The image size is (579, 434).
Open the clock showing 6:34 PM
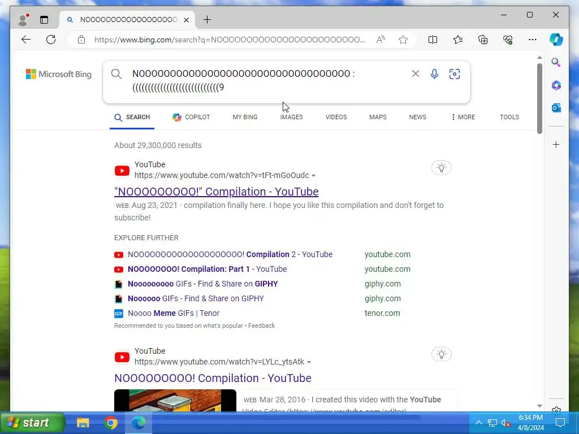[530, 423]
